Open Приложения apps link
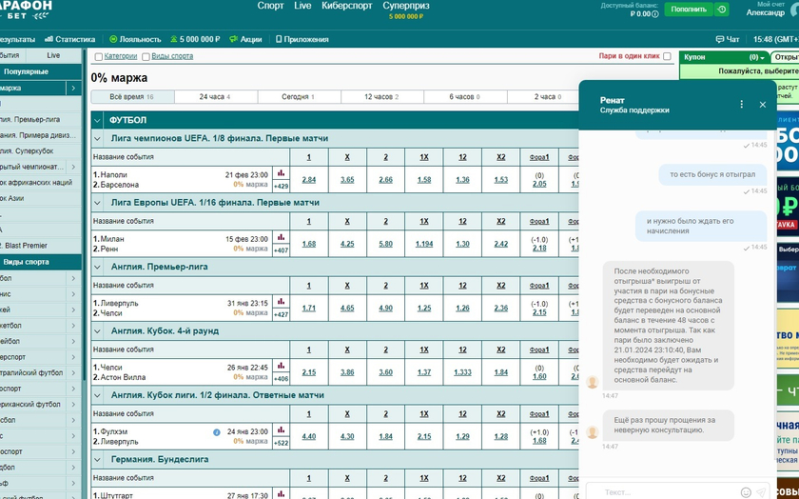The height and width of the screenshot is (499, 799). (302, 39)
